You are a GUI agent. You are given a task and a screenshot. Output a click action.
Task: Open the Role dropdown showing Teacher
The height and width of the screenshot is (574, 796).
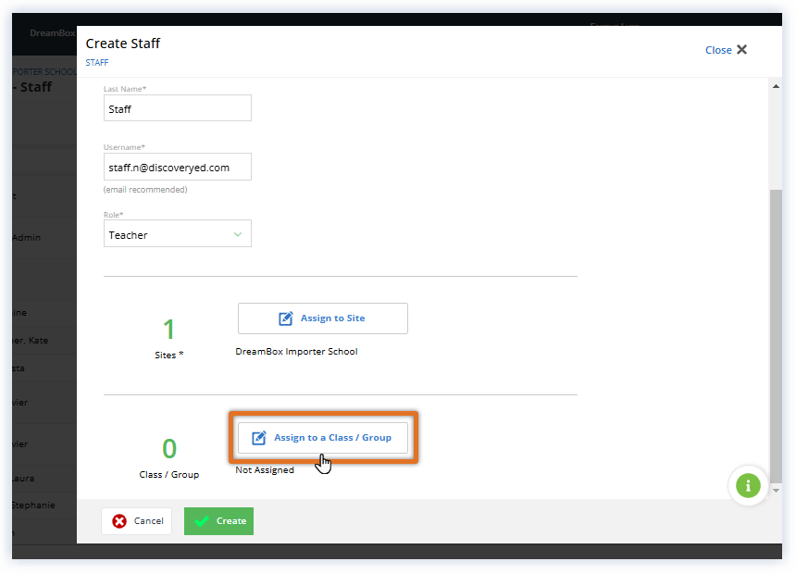177,233
